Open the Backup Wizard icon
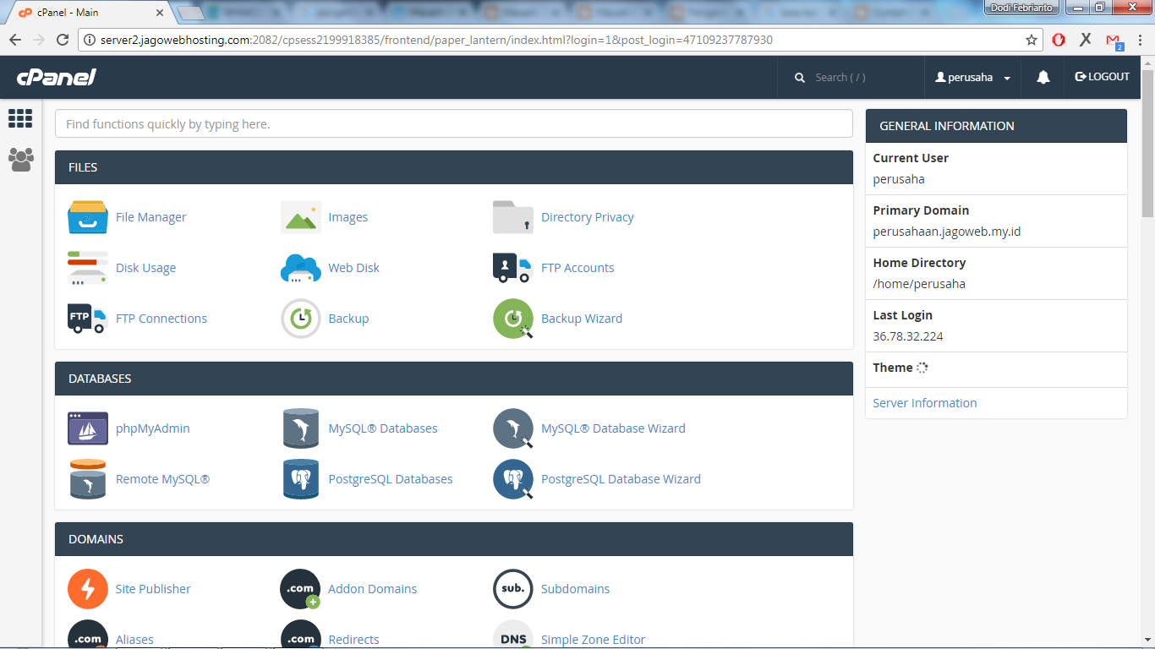Image resolution: width=1155 pixels, height=649 pixels. click(x=512, y=319)
